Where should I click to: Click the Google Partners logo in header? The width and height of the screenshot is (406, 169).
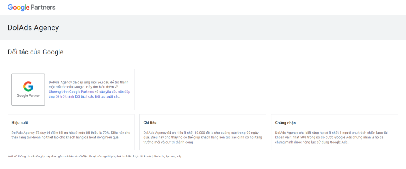coord(31,7)
